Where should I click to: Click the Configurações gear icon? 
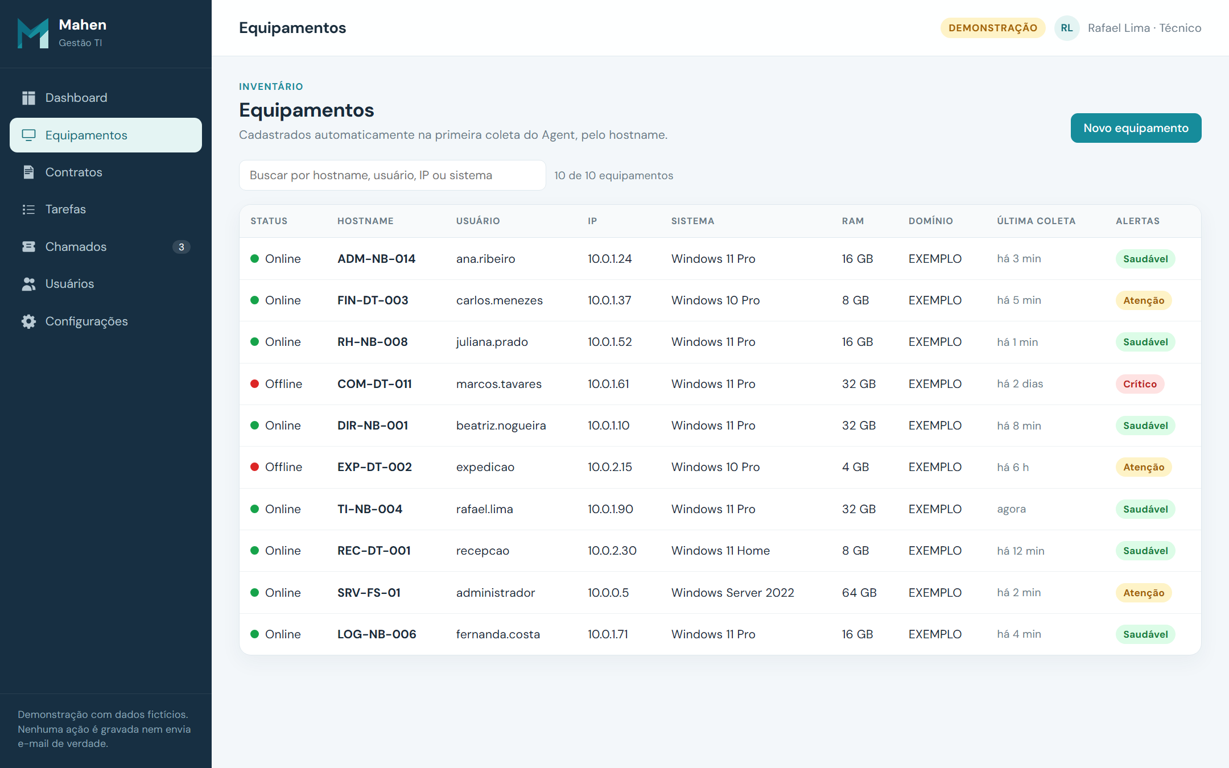(x=28, y=321)
